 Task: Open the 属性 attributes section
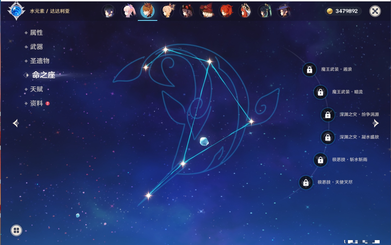coord(36,33)
